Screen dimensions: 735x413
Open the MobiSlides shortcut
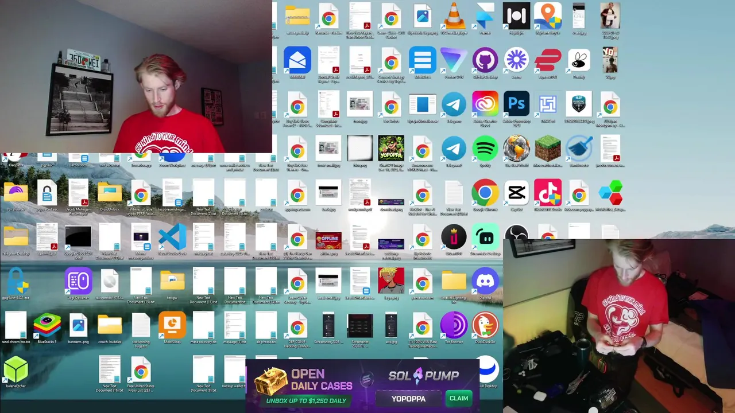tap(172, 326)
